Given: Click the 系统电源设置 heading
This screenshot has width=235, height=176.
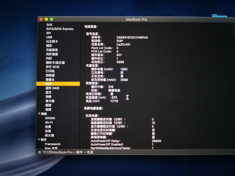Looking at the screenshot, I should 94,108.
